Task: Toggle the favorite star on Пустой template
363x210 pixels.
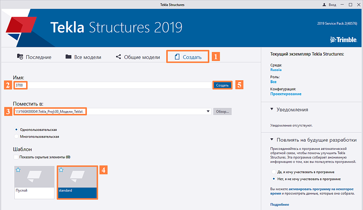Action: (x=18, y=170)
